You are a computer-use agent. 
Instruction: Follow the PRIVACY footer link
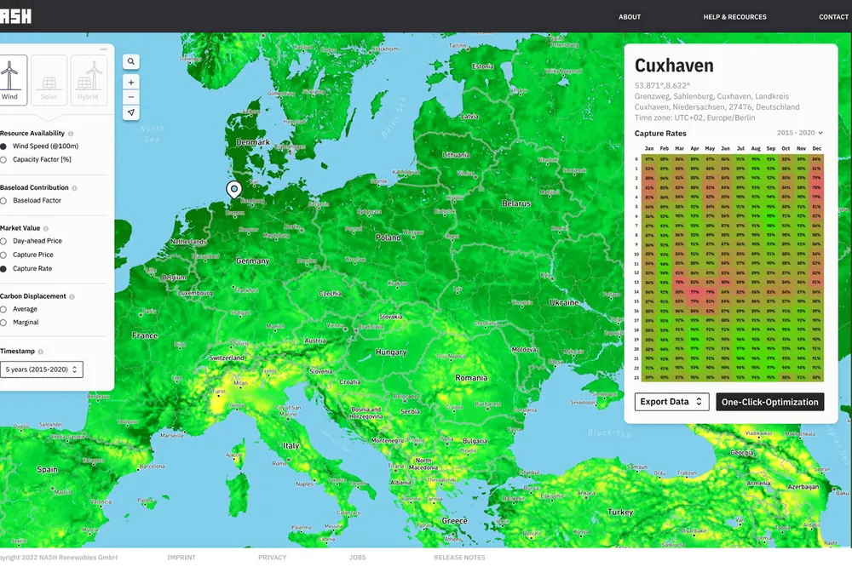273,558
